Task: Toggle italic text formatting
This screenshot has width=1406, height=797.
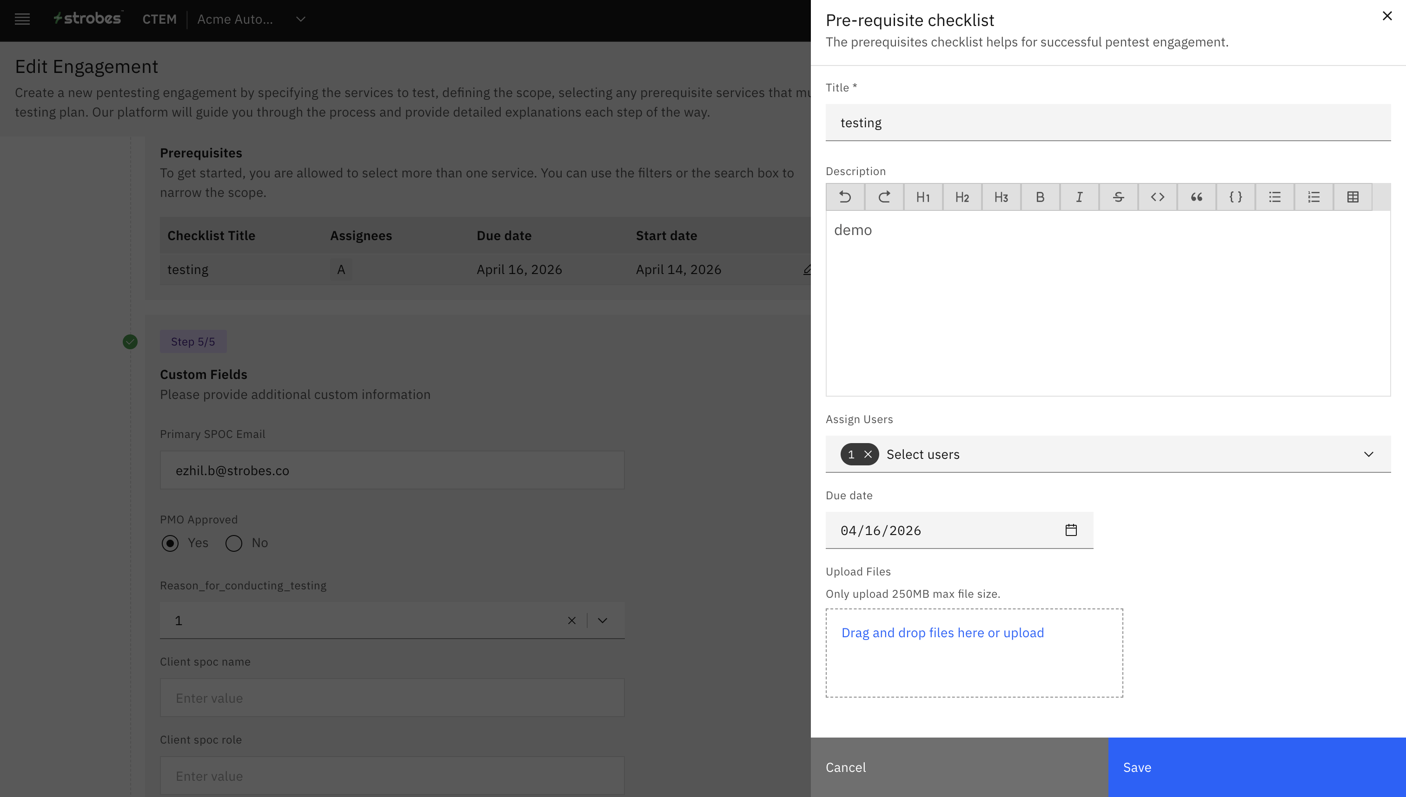Action: coord(1079,197)
